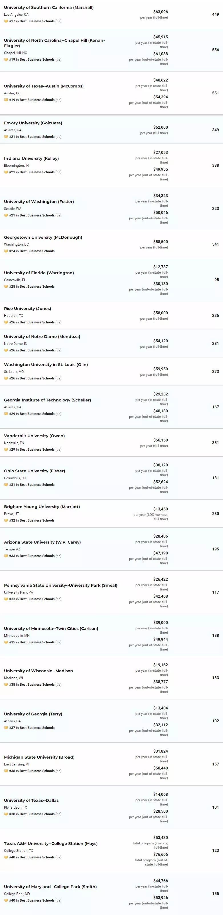Click the badge icon for Brigham Young's #32 ranking
This screenshot has height=915, width=223.
click(6, 521)
